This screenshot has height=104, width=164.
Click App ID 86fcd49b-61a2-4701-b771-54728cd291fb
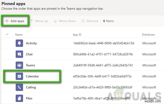pos(103,54)
